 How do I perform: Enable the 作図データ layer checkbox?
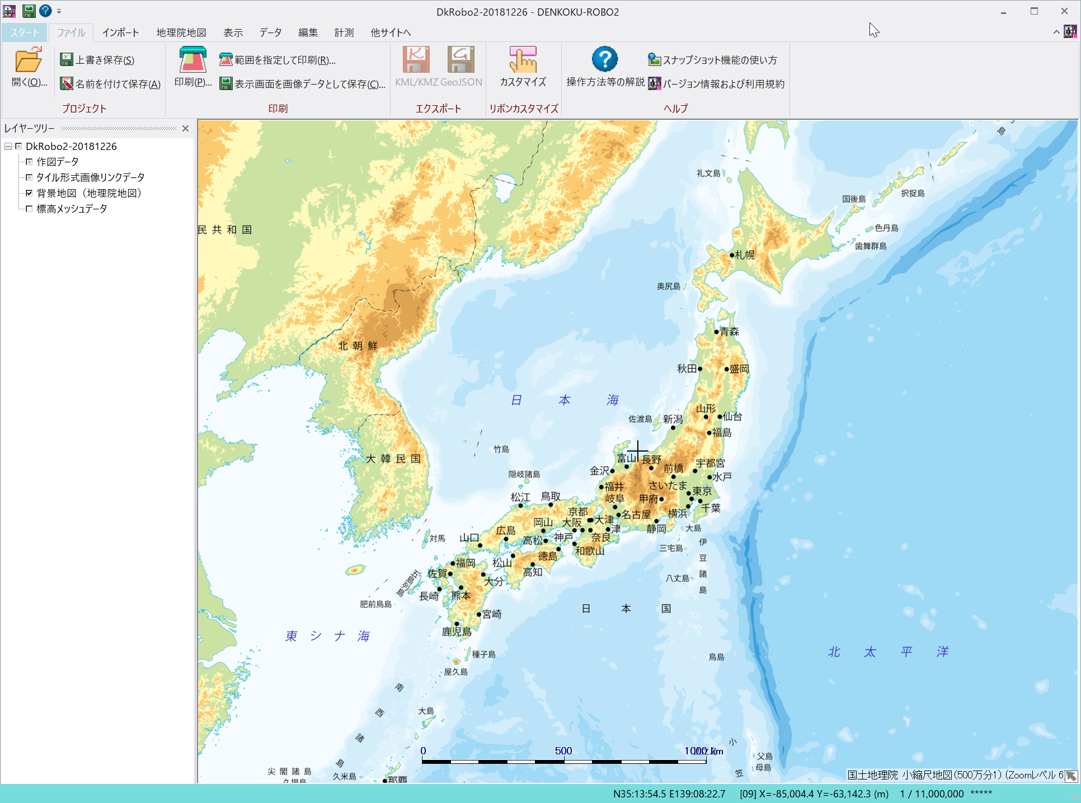[29, 162]
